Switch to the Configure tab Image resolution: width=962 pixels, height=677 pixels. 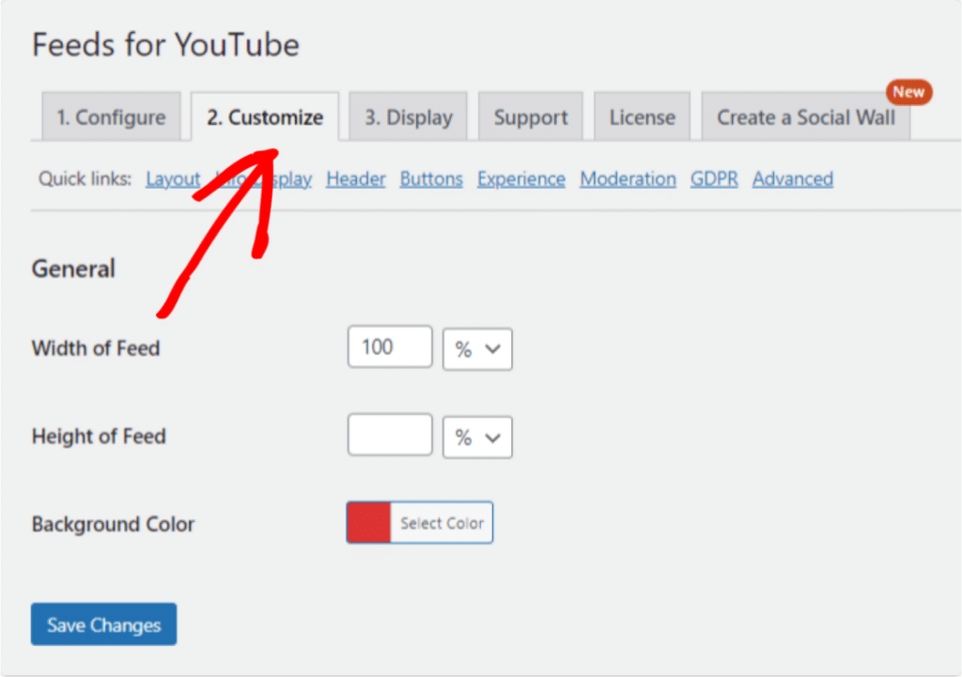click(111, 116)
